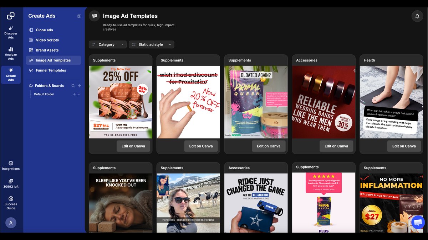Click the Brand Assets icon

31,50
